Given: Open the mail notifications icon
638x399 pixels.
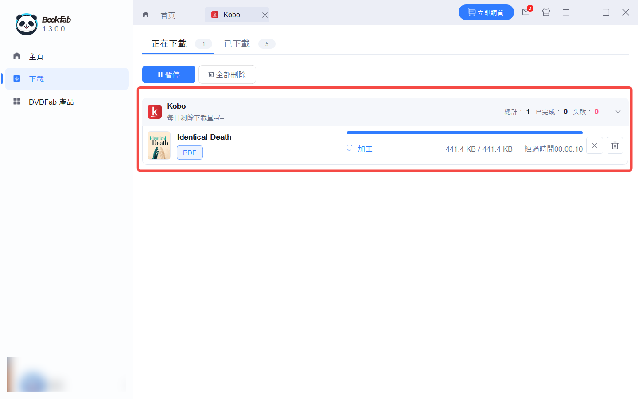Looking at the screenshot, I should click(526, 12).
